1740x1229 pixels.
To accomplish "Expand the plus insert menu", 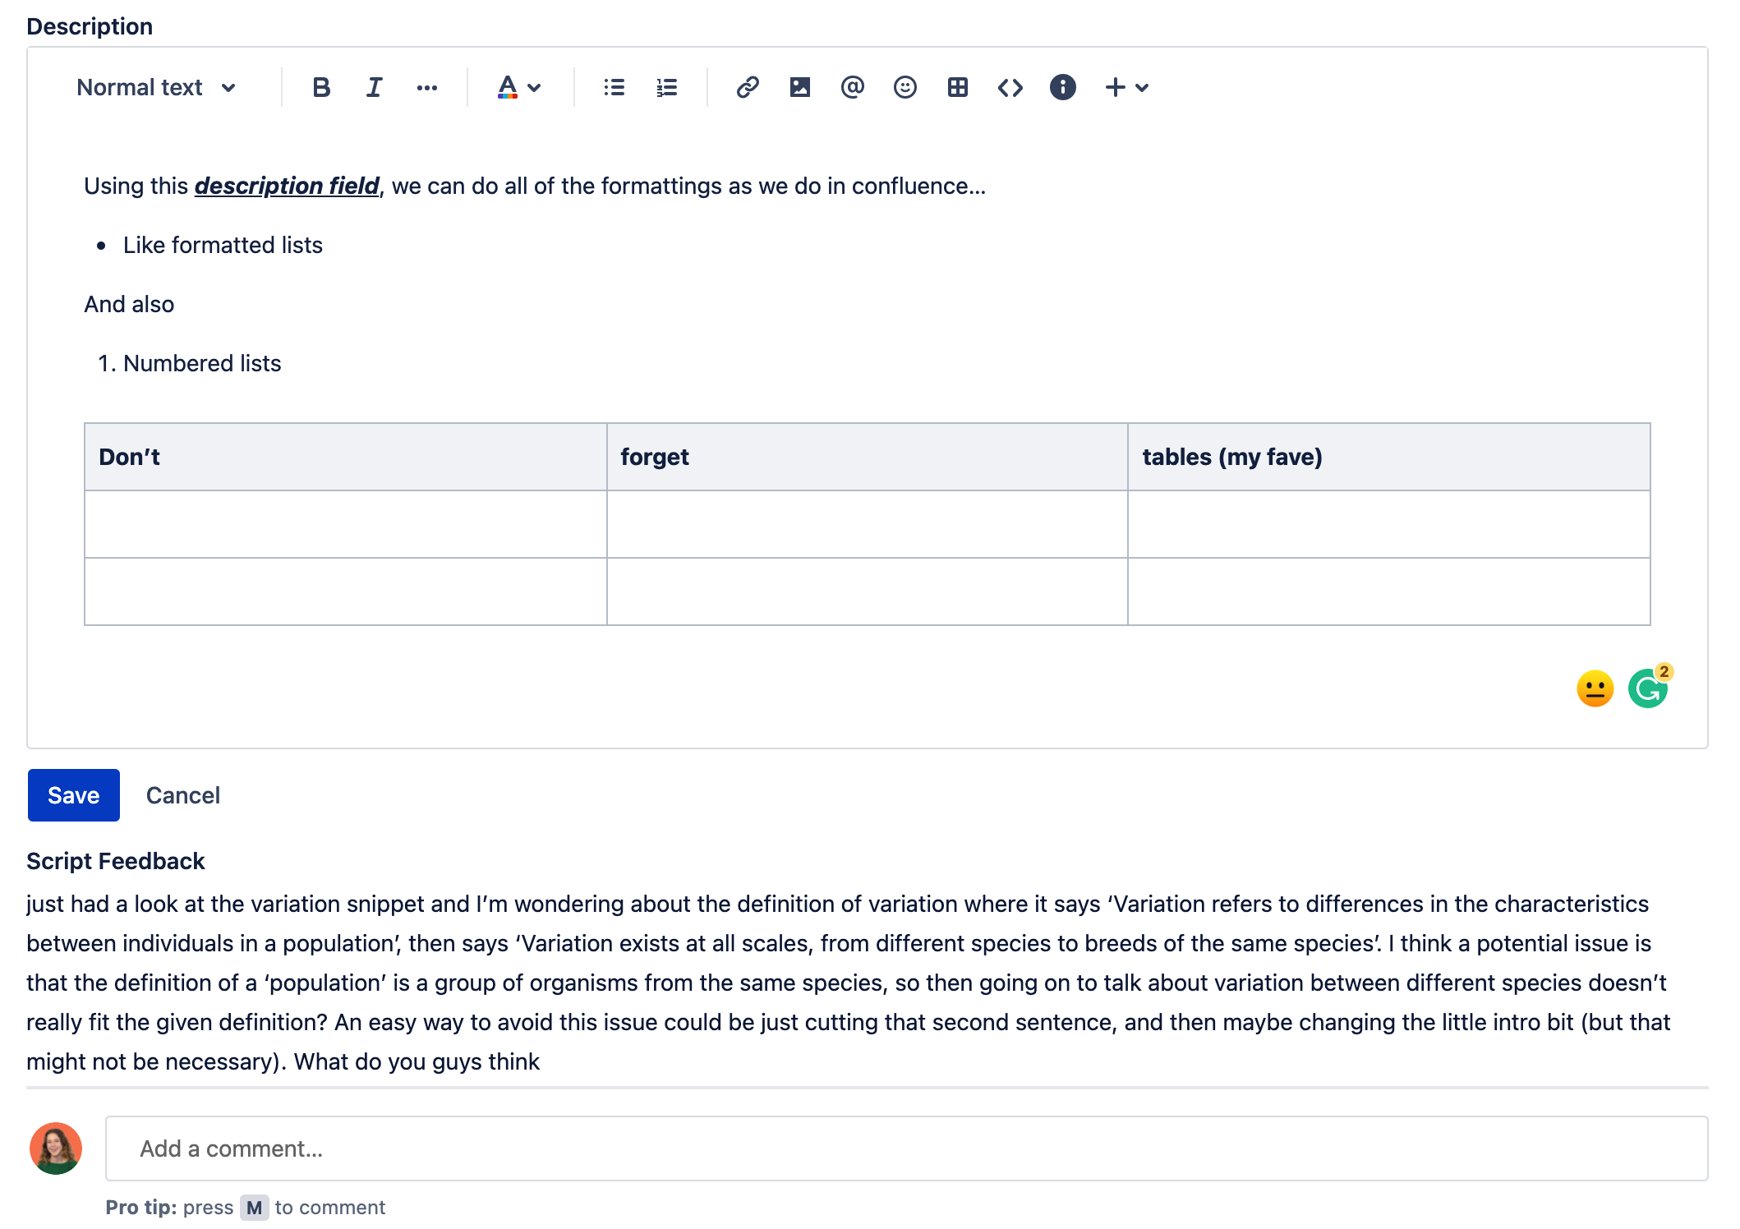I will click(1126, 87).
